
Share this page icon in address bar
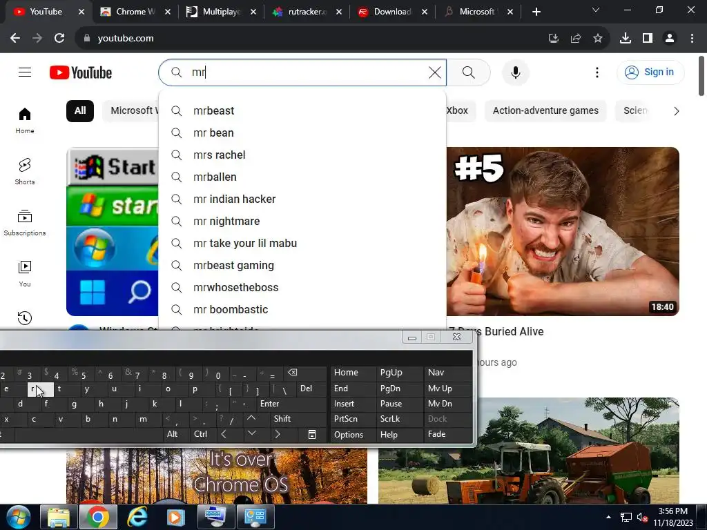pyautogui.click(x=576, y=39)
